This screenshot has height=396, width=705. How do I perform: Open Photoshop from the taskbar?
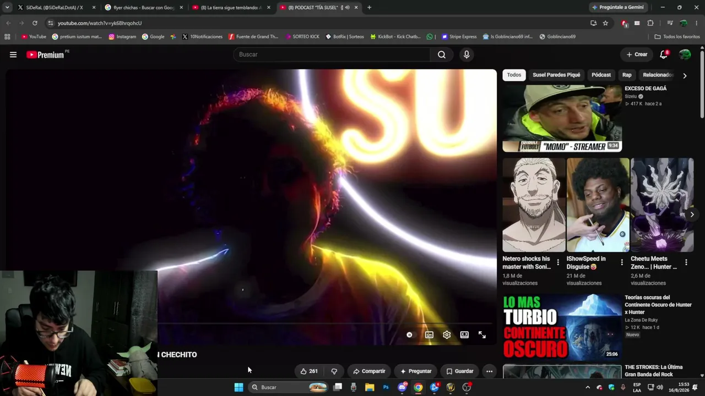[386, 387]
